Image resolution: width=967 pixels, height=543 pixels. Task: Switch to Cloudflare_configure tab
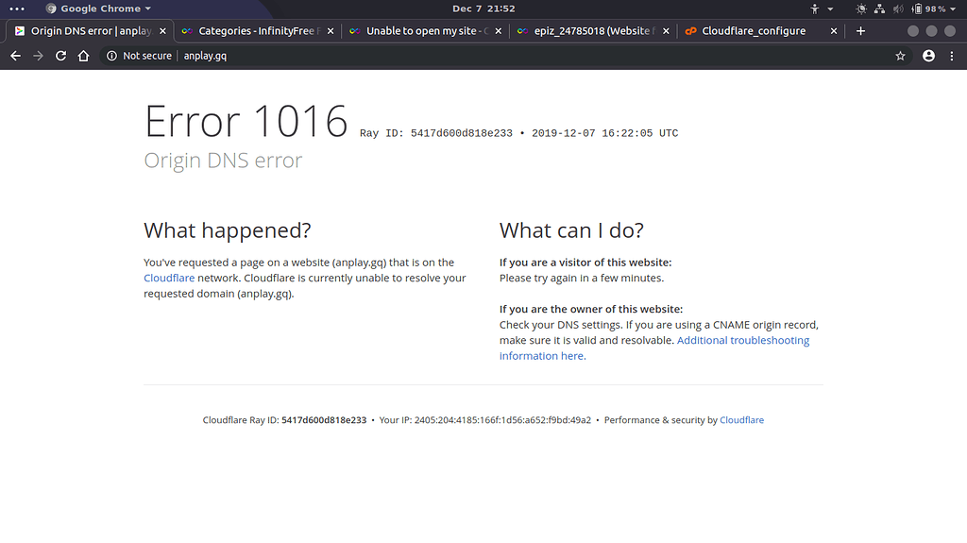point(760,31)
